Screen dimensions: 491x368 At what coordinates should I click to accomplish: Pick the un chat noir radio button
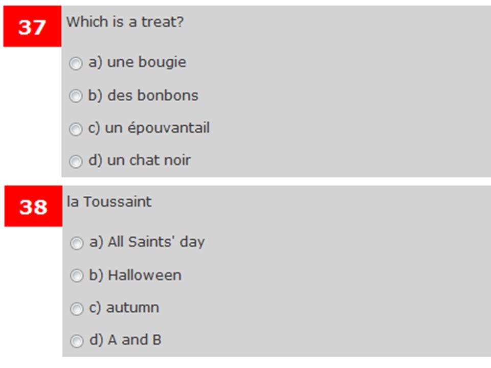point(76,162)
